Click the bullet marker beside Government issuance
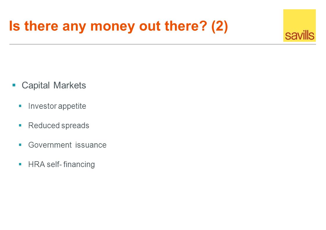 [x=20, y=145]
